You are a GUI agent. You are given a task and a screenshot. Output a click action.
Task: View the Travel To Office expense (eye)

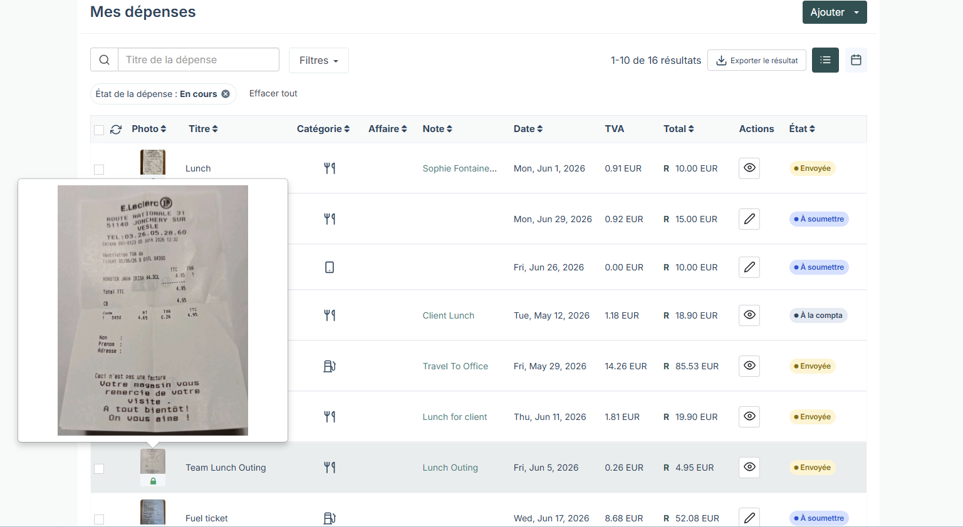point(749,366)
